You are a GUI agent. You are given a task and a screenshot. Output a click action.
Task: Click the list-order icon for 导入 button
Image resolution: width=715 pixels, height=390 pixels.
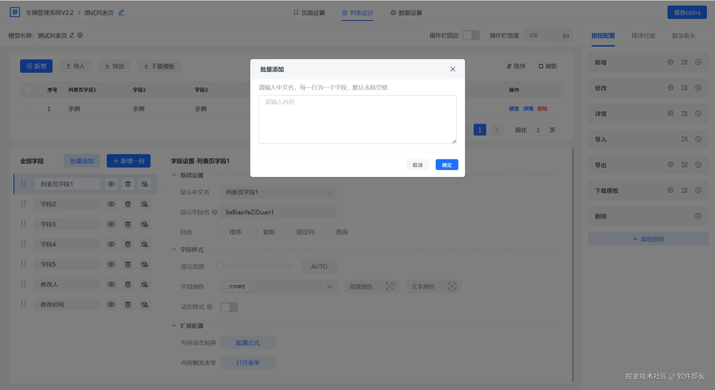pos(684,139)
